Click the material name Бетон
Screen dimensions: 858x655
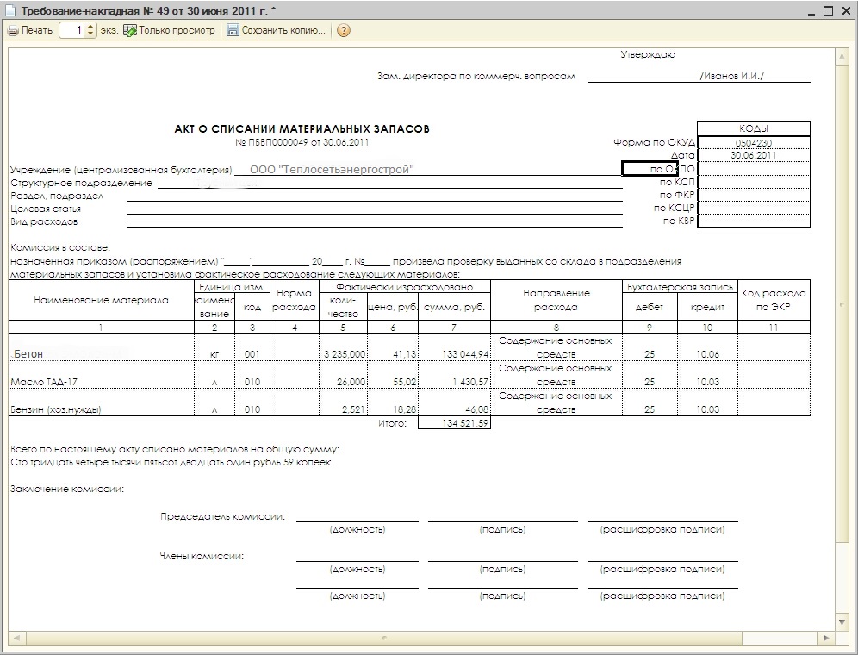coord(28,354)
